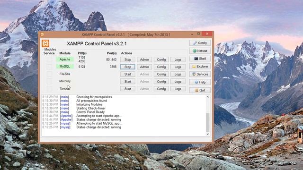This screenshot has height=170, width=303.
Task: View Apache Logs
Action: (178, 59)
